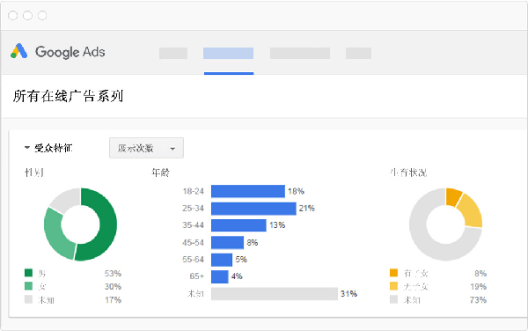
Task: Click dark green 53% gender legend swatch
Action: tap(29, 272)
